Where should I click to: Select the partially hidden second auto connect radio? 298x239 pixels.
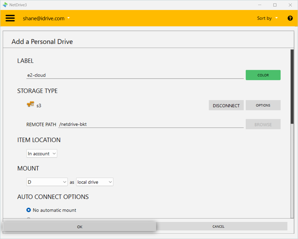(29, 218)
